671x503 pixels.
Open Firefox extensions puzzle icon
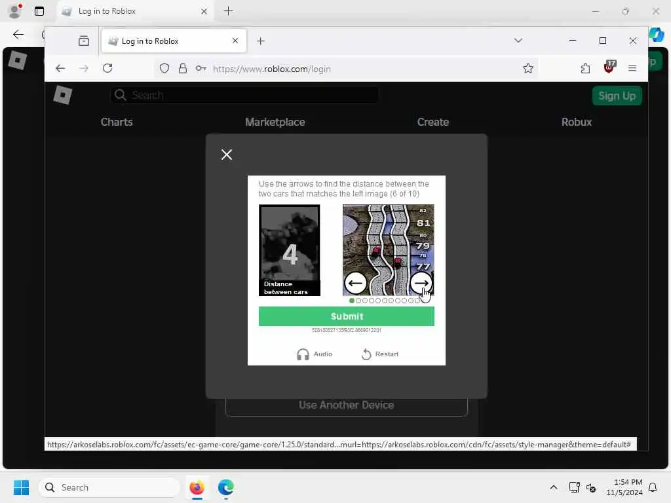[585, 68]
